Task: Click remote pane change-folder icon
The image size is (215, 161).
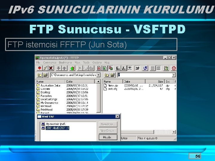Action: click(113, 75)
